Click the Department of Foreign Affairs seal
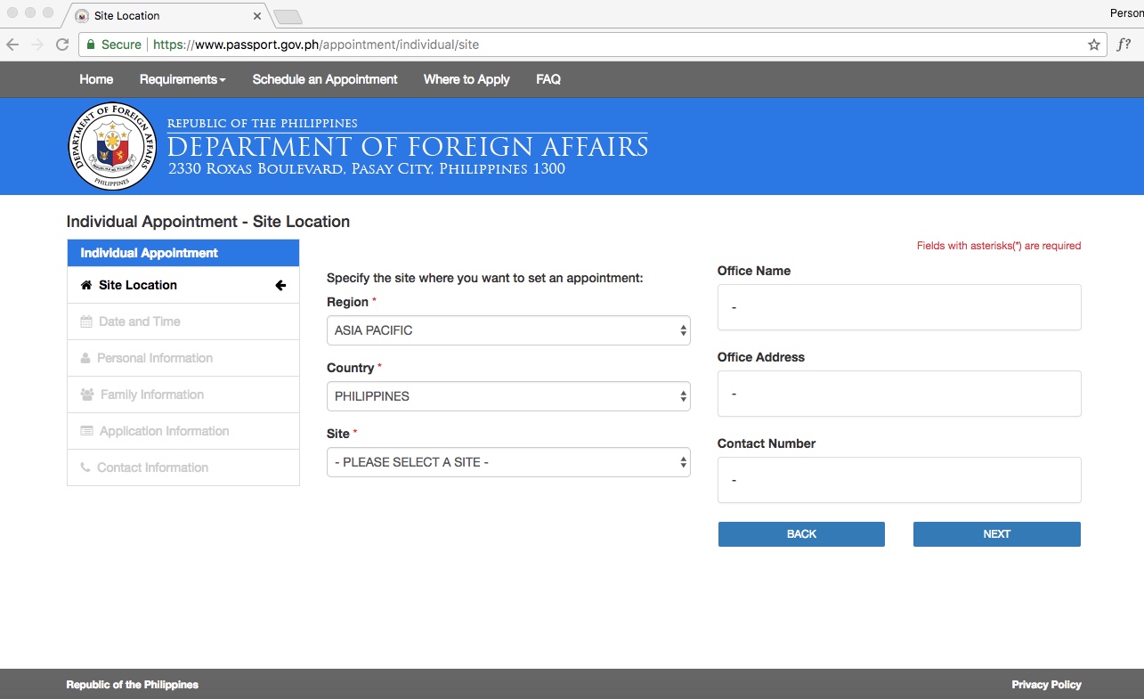Image resolution: width=1144 pixels, height=699 pixels. tap(112, 146)
